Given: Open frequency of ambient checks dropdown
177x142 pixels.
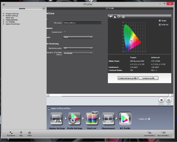Looking at the screenshot, I should tap(78, 53).
